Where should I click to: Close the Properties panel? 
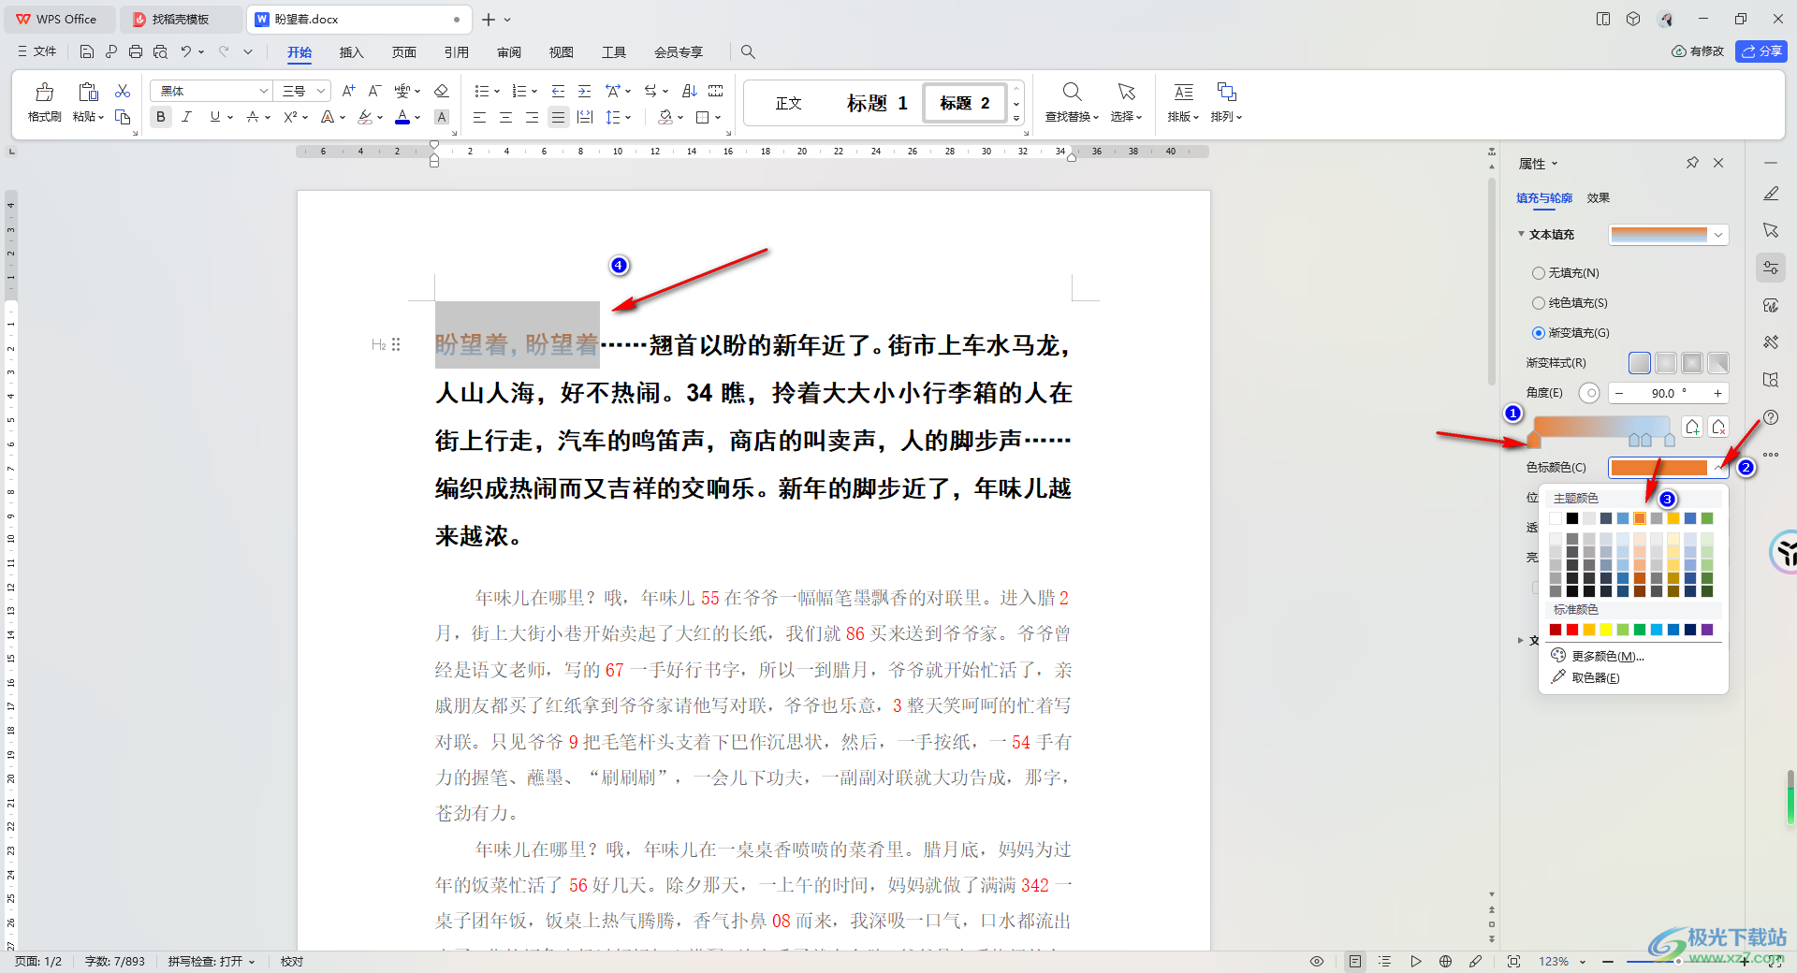pyautogui.click(x=1718, y=163)
